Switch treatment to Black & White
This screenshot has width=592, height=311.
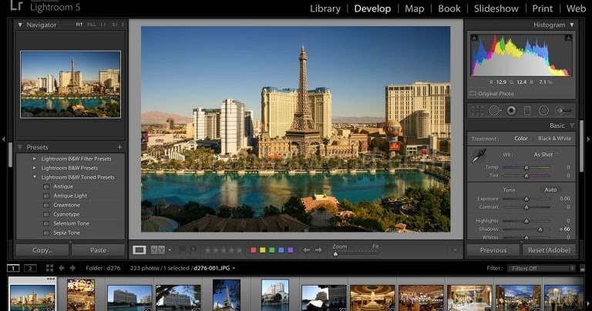pyautogui.click(x=554, y=139)
